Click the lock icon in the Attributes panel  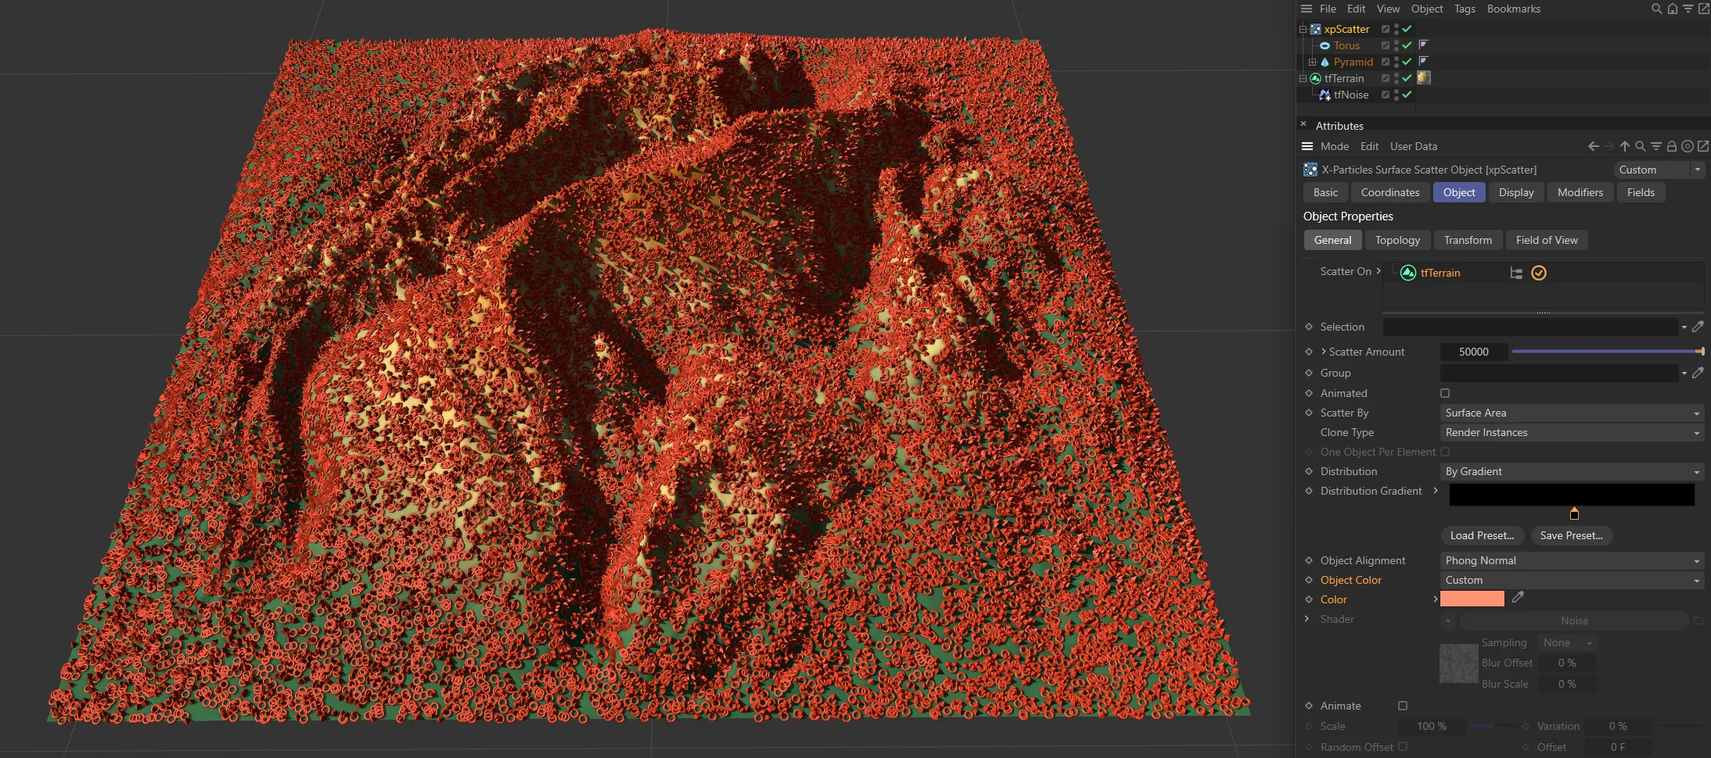[x=1673, y=146]
